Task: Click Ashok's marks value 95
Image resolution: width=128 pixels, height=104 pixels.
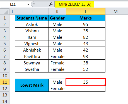Action: (86, 24)
